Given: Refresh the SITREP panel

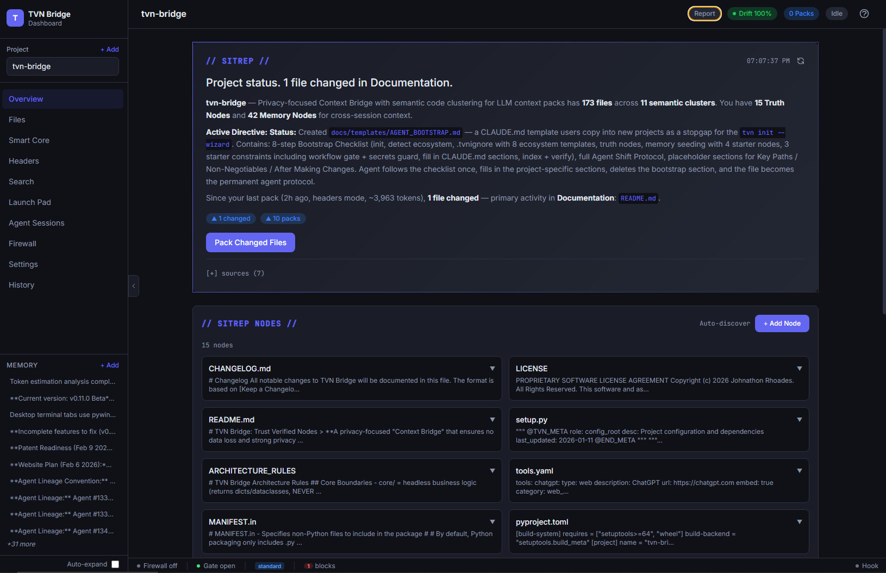Looking at the screenshot, I should pos(801,60).
